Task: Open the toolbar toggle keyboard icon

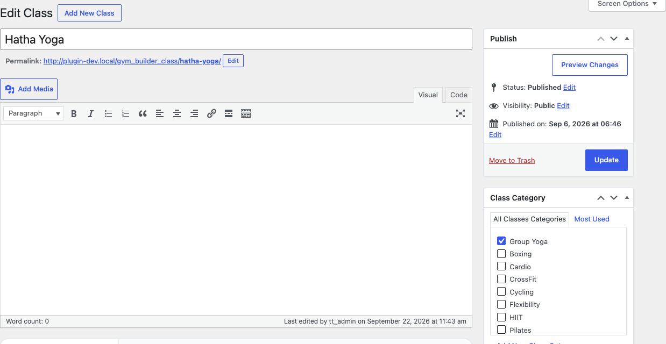Action: point(246,113)
